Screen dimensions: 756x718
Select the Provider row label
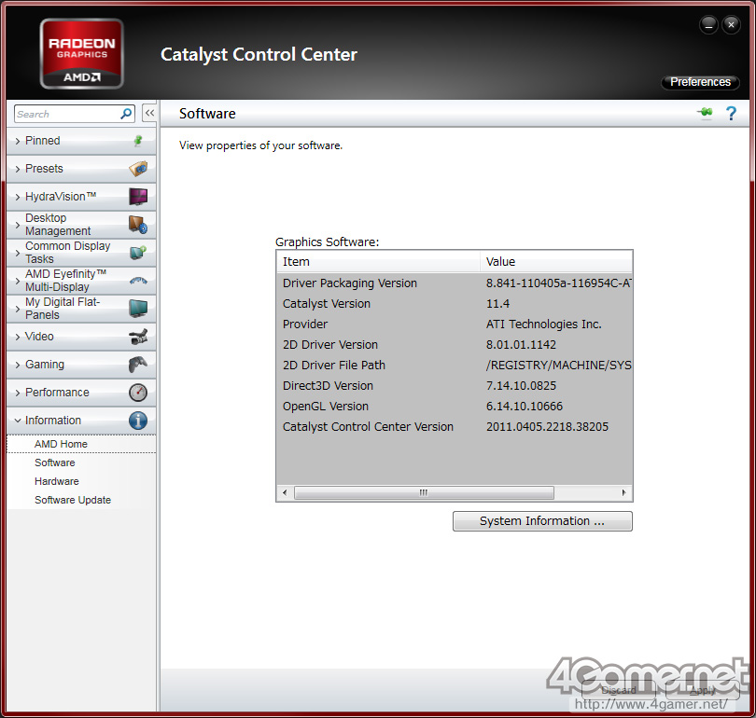(304, 324)
